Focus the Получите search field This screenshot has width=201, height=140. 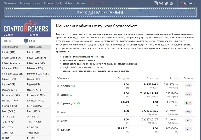coord(39,41)
